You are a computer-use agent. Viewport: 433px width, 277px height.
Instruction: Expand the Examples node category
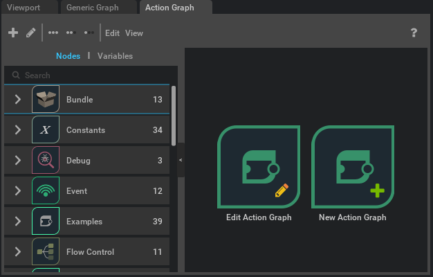click(18, 222)
